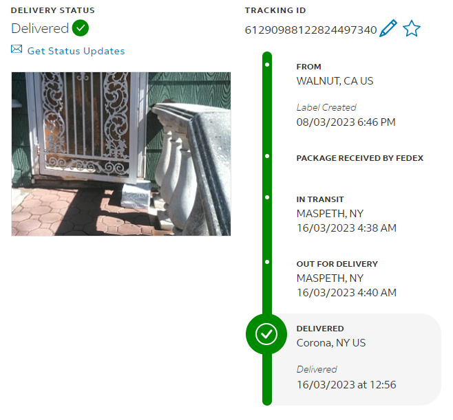Open the delivery proof photo
Viewport: 453px width, 420px height.
(x=121, y=154)
